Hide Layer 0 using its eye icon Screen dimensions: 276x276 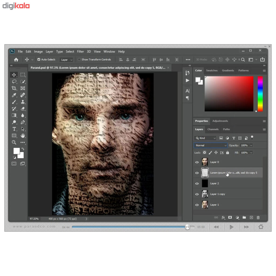click(197, 162)
